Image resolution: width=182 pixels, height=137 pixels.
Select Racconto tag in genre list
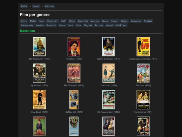click(99, 25)
